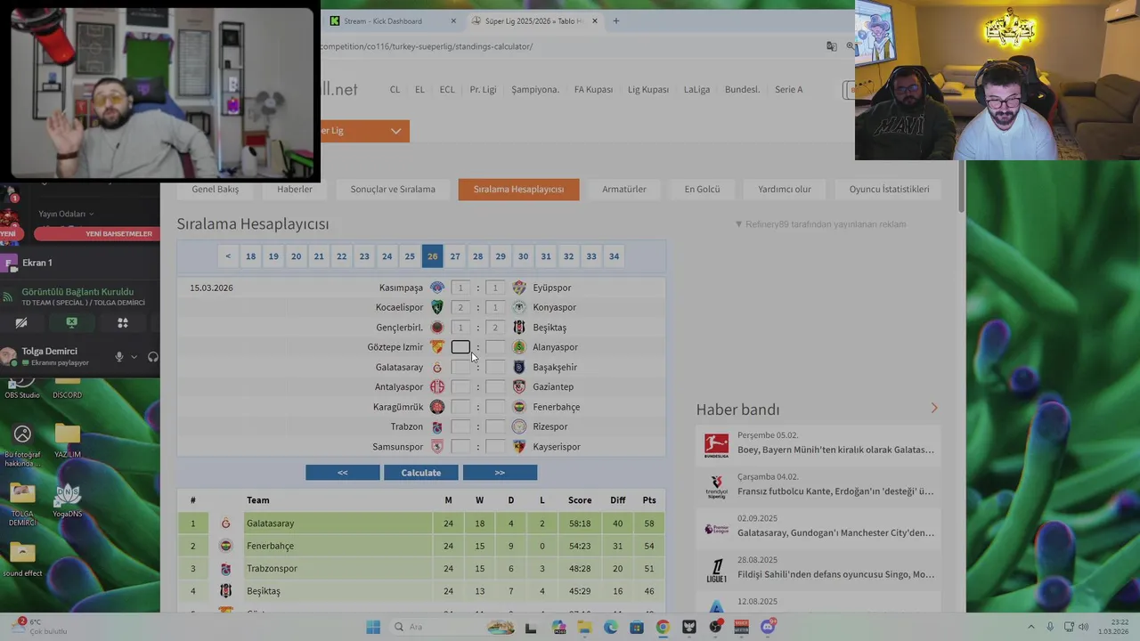
Task: Select matchday 18
Action: click(x=251, y=256)
